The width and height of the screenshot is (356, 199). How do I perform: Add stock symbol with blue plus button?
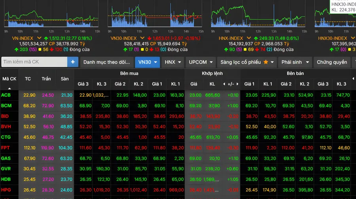[73, 62]
